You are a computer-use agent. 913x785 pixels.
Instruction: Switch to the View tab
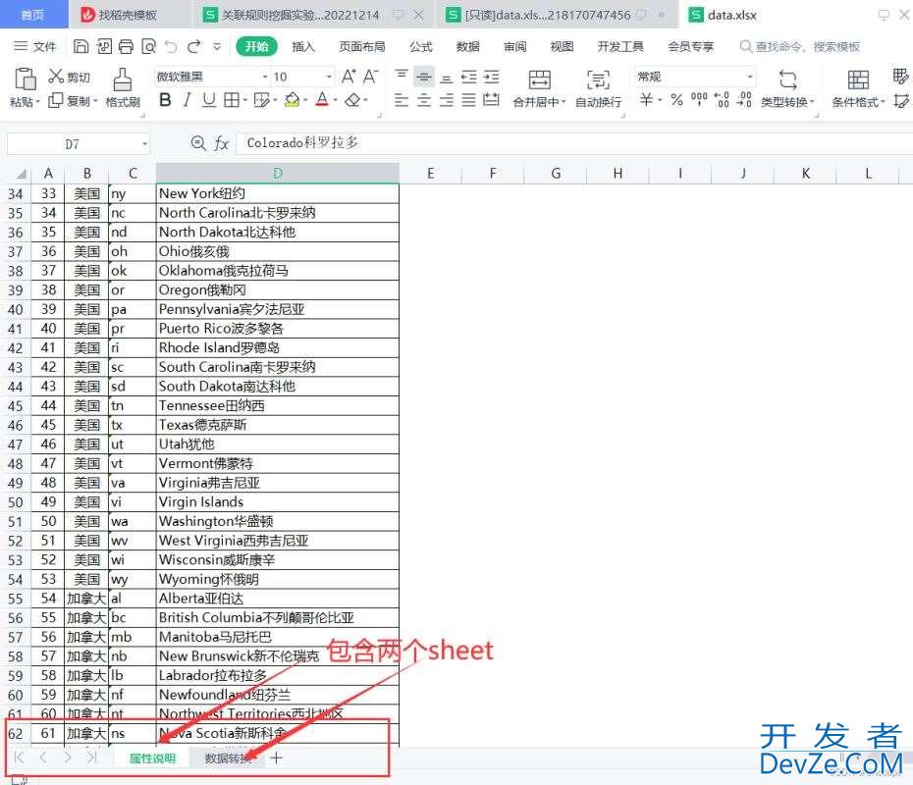tap(562, 46)
